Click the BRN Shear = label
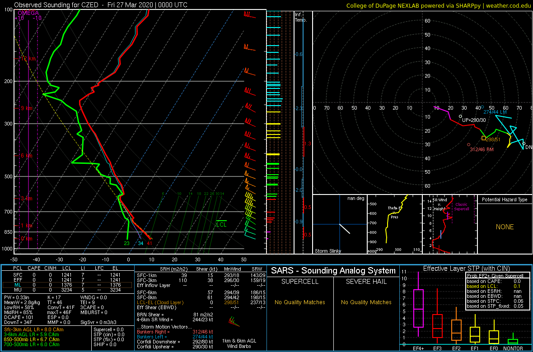Image resolution: width=533 pixels, height=352 pixels. tap(152, 315)
